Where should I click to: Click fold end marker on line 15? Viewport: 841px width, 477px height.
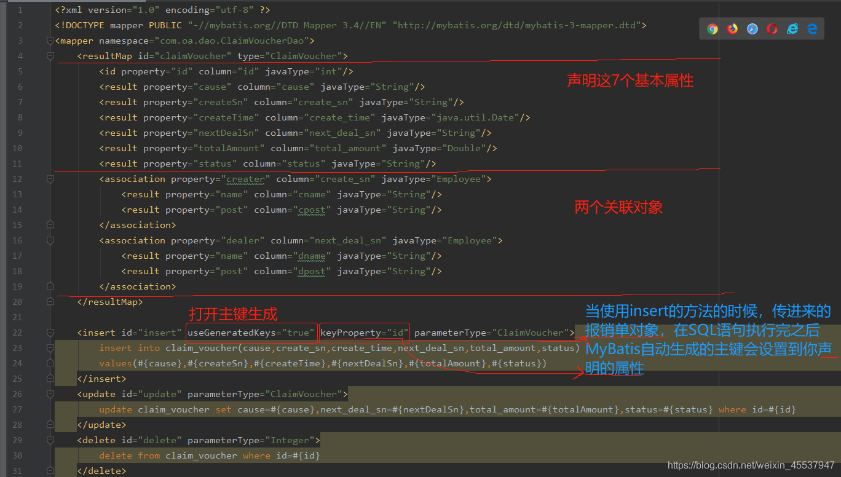pyautogui.click(x=50, y=225)
